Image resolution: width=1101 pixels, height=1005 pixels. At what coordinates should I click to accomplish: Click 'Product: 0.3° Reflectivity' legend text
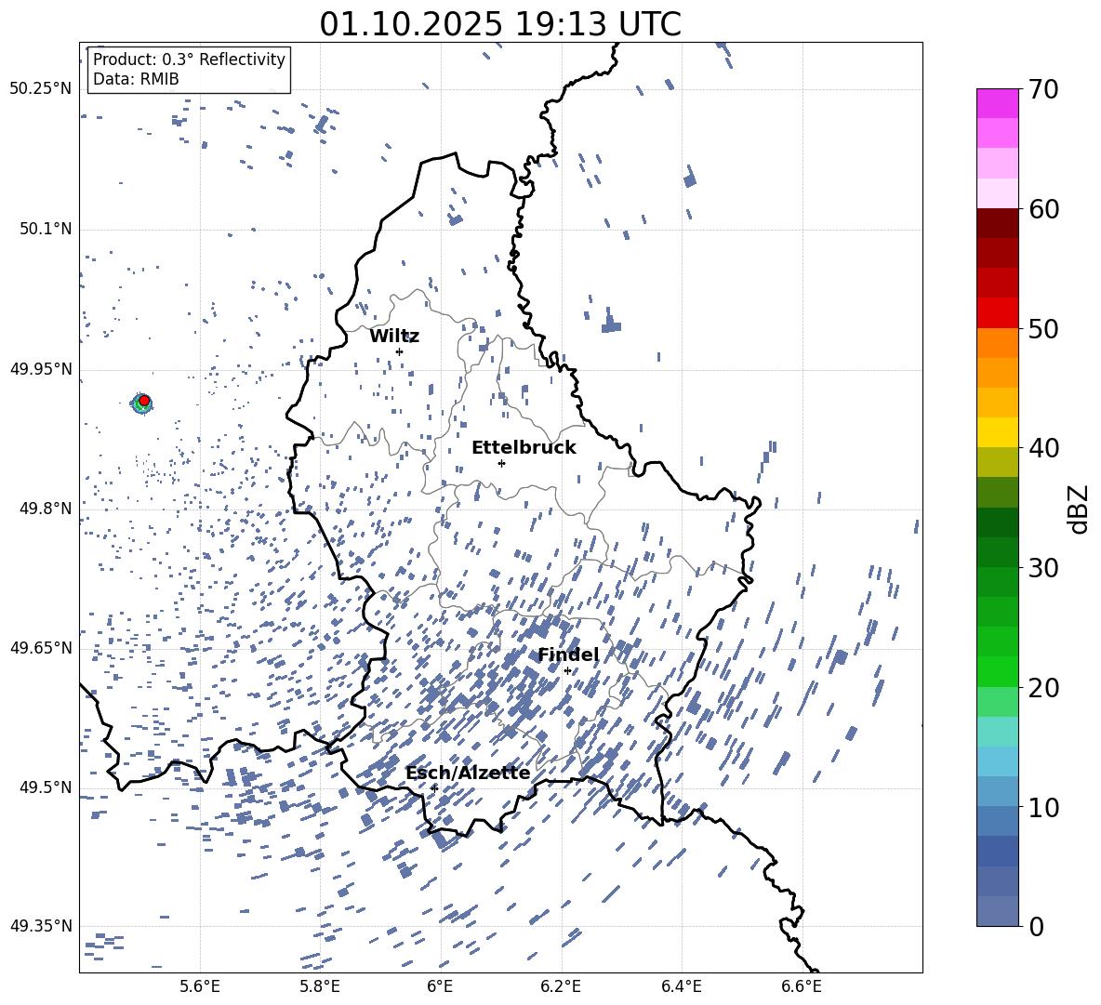pyautogui.click(x=189, y=60)
